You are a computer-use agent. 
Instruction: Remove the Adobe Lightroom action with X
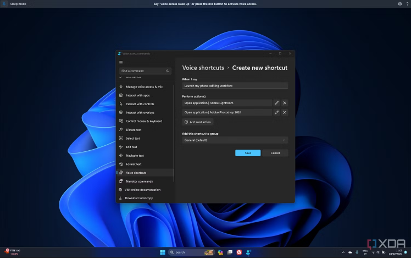tap(285, 103)
